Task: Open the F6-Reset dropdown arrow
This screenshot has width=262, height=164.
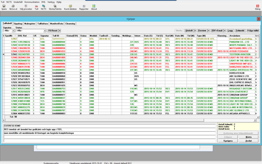Action: (60, 31)
